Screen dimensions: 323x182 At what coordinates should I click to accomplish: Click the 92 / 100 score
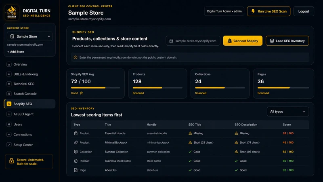tap(288, 170)
